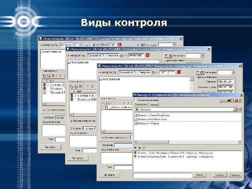Viewport: 252px width, 189px height.
Task: Toggle the checkbox before category in the back Resolution window
Action: (138, 45)
